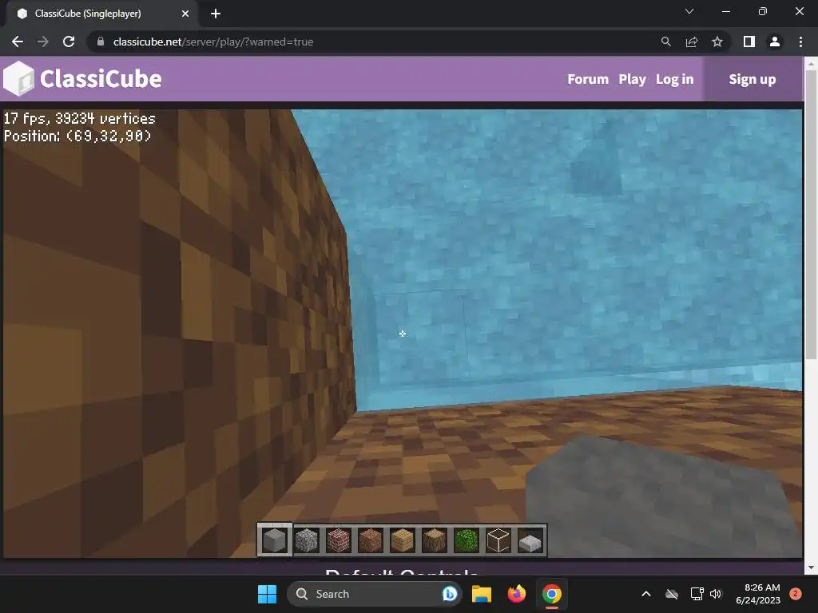Select the glass block in the hotbar

pyautogui.click(x=498, y=540)
